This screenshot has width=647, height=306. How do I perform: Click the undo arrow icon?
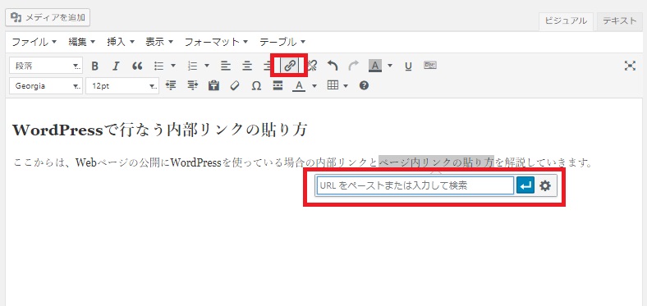click(333, 66)
